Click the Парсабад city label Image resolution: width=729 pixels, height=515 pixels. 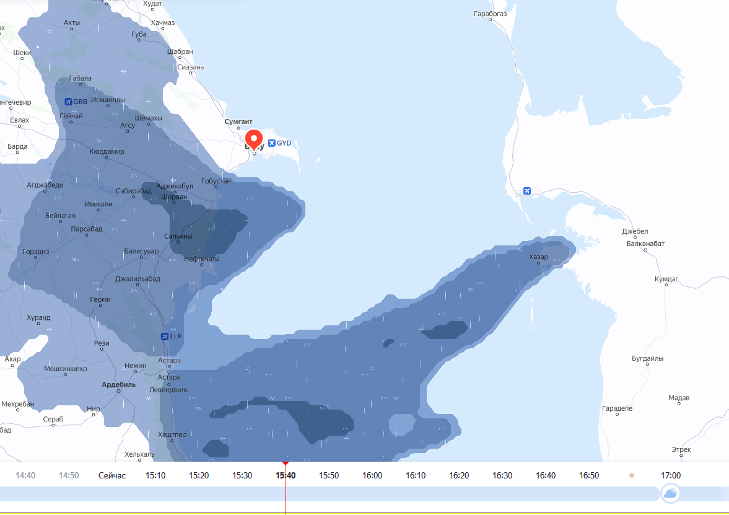tap(87, 229)
